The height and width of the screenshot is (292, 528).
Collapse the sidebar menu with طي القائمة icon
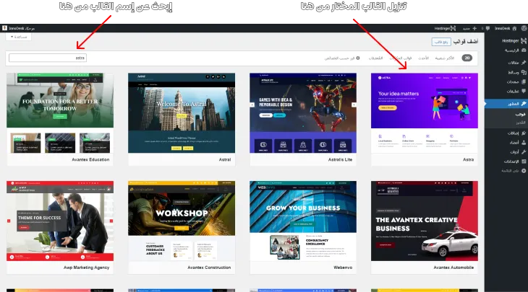click(x=524, y=170)
